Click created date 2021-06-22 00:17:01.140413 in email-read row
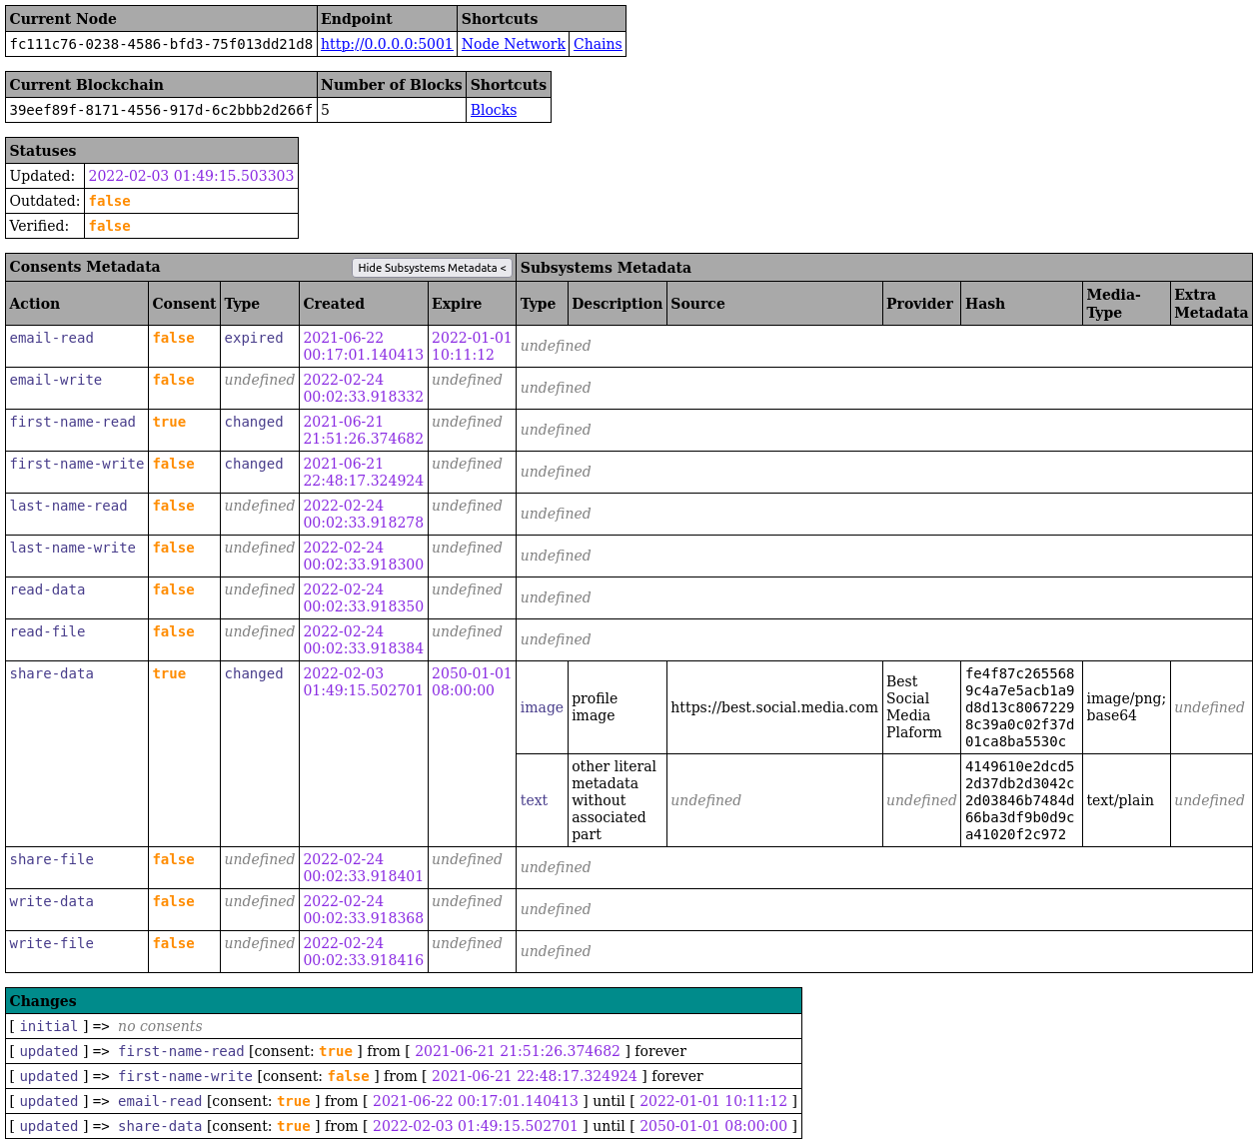Image resolution: width=1255 pixels, height=1143 pixels. point(364,346)
